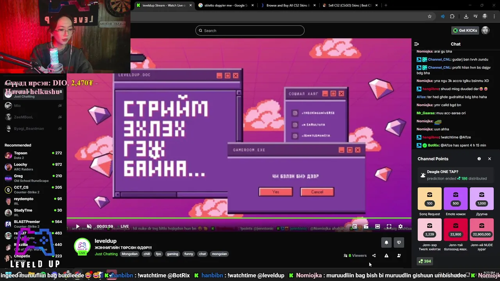
Task: Open the 394 channel points balance
Action: tap(425, 261)
